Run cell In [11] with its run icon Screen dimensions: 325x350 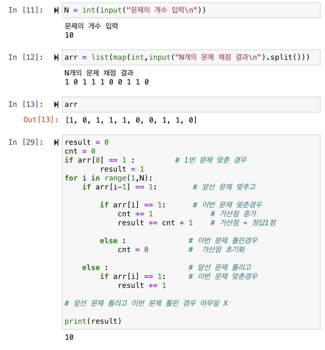click(x=56, y=10)
